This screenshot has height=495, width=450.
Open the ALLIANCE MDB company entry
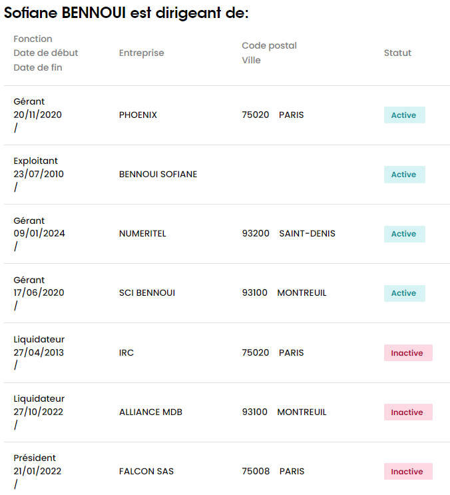(150, 412)
